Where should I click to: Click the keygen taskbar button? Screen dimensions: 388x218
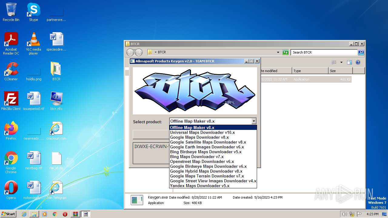(85, 214)
